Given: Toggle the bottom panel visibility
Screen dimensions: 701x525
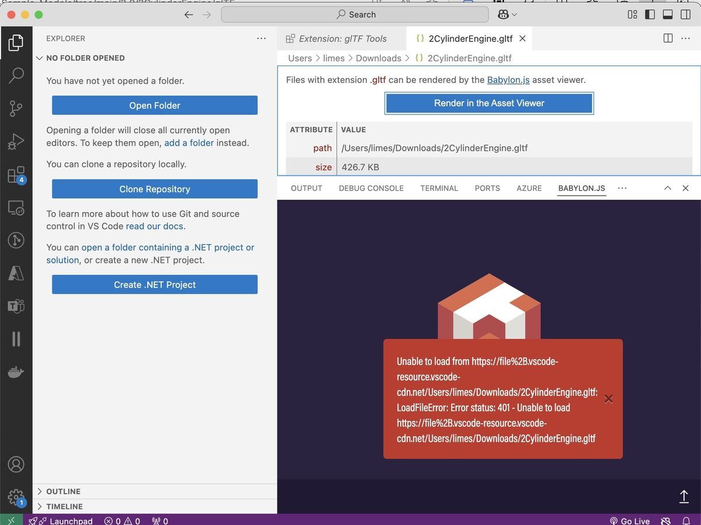Looking at the screenshot, I should (668, 15).
